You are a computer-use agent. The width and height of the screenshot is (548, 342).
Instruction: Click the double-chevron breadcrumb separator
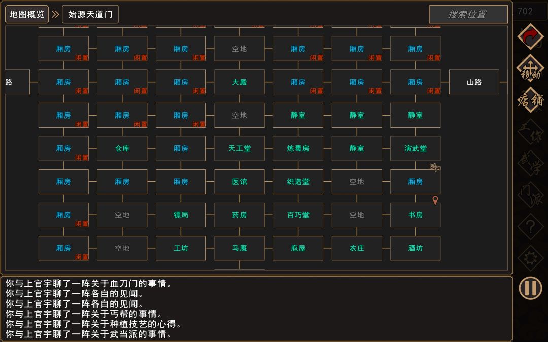55,14
